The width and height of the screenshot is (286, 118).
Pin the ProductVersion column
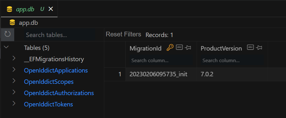pos(259,48)
